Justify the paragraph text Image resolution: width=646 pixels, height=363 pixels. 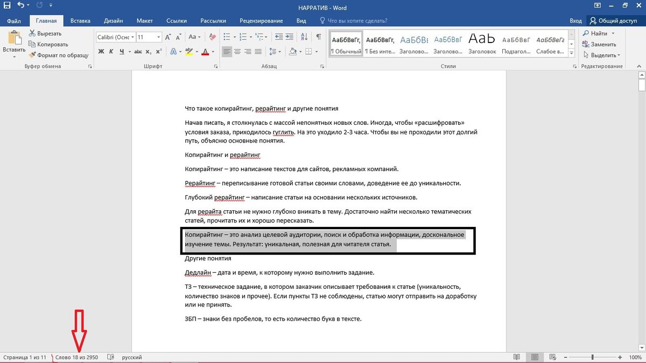coord(258,52)
